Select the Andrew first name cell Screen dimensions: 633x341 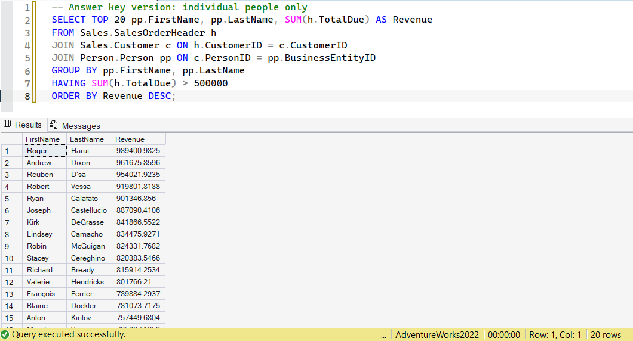tap(44, 163)
